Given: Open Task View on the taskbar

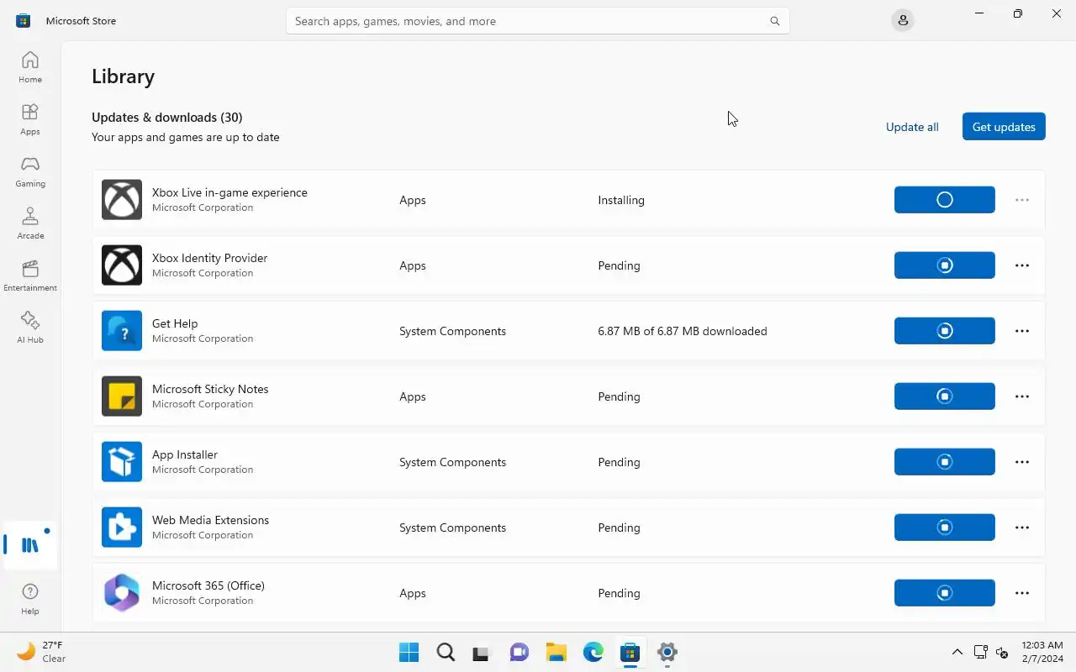Looking at the screenshot, I should click(x=483, y=652).
